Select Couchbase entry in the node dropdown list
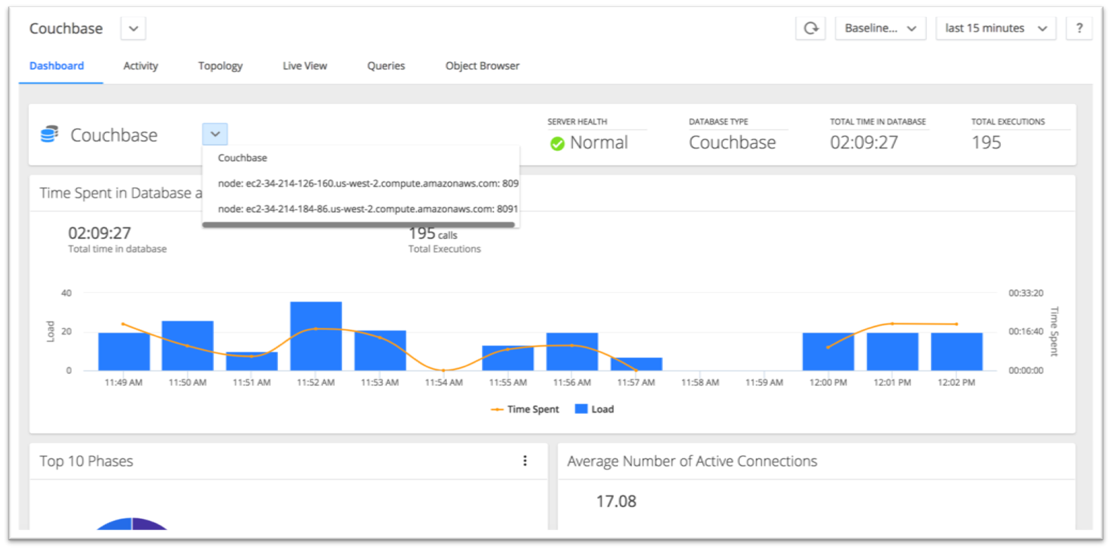 coord(360,158)
